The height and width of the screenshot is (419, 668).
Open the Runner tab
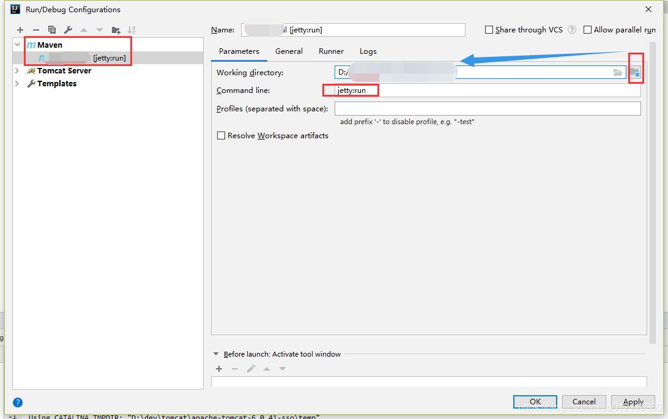pyautogui.click(x=331, y=51)
